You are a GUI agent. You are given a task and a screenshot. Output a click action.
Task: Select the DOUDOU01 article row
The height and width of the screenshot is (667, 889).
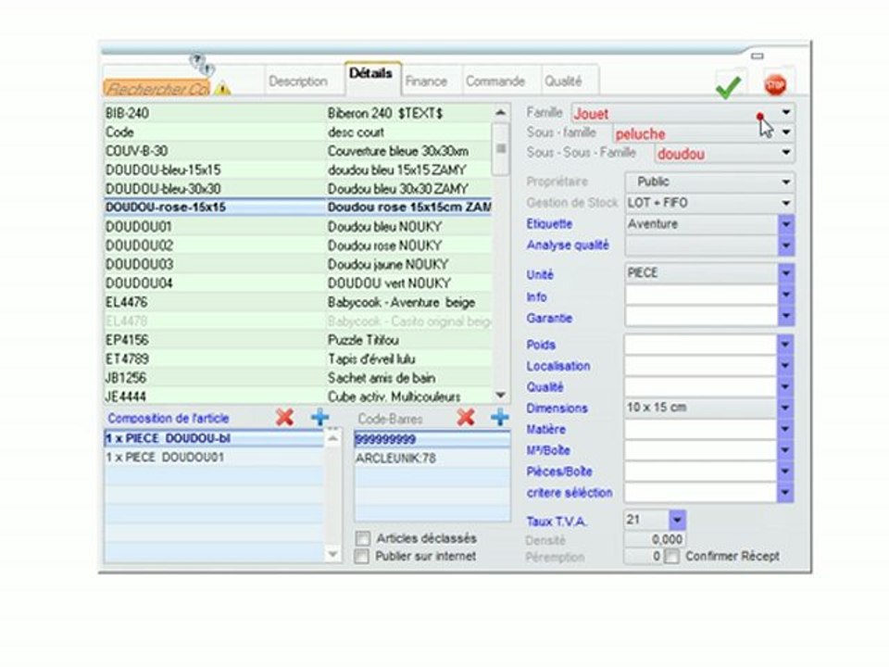pos(298,226)
